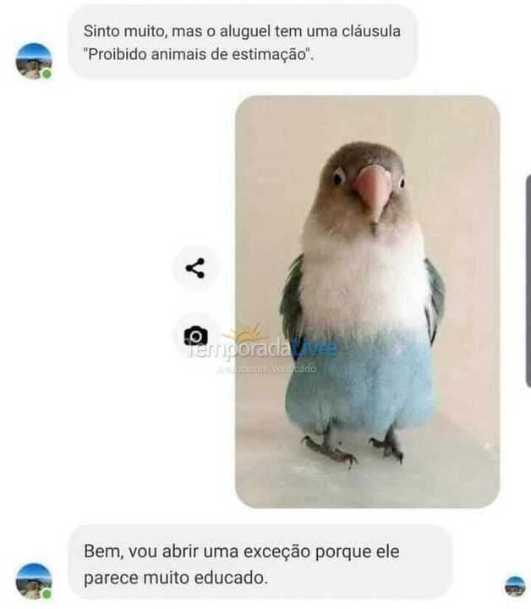Open the parrot photo message
This screenshot has width=531, height=609.
tap(367, 301)
